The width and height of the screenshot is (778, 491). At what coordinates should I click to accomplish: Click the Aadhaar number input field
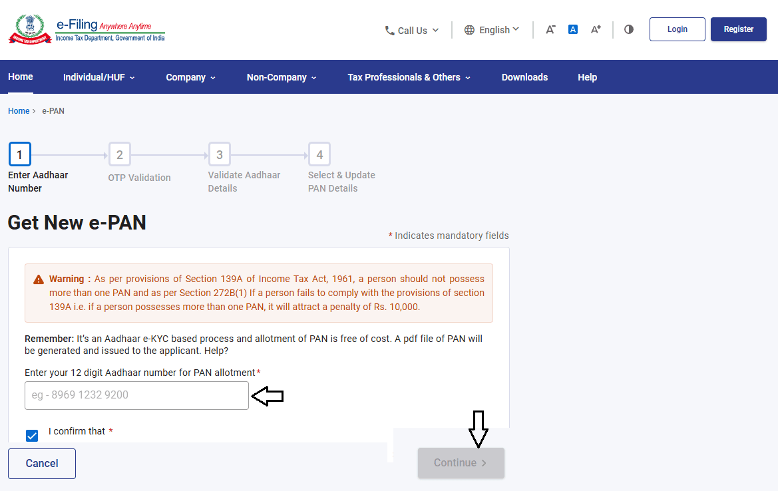(x=136, y=395)
